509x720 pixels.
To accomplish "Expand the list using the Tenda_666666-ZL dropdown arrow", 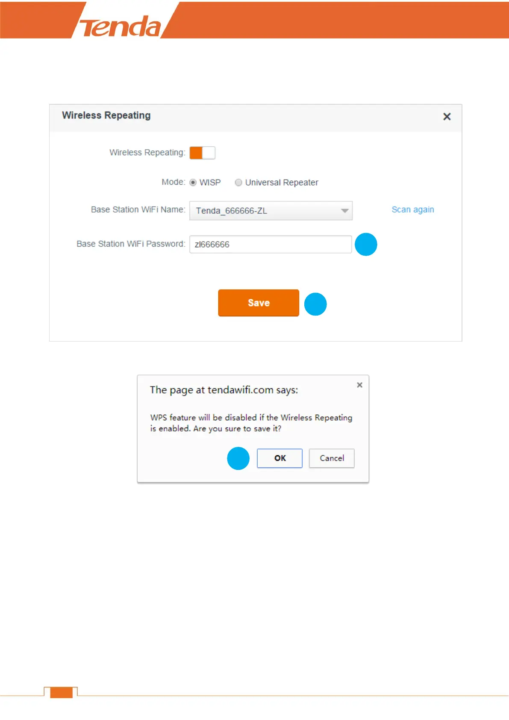I will point(344,211).
